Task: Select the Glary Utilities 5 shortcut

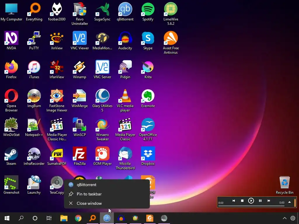Action: click(102, 101)
